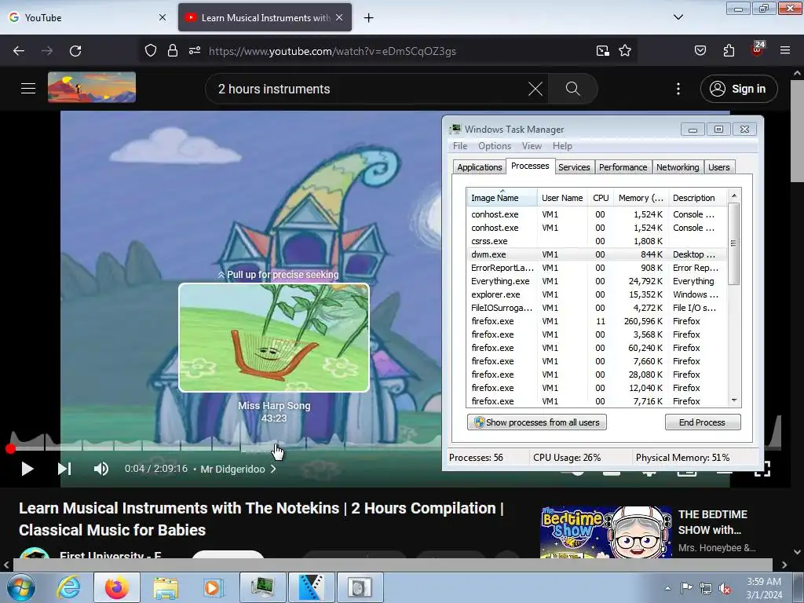Image resolution: width=804 pixels, height=603 pixels.
Task: Click Show processes from all users
Action: click(x=537, y=422)
